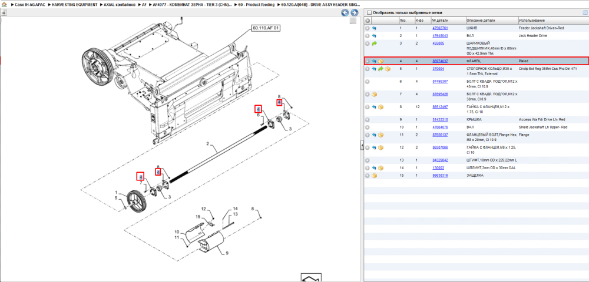
Task: Click the blue arrow icon in row 11
Action: point(374,135)
